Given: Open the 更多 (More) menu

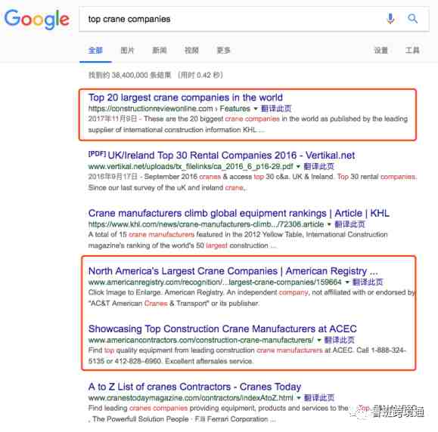Looking at the screenshot, I should point(224,51).
